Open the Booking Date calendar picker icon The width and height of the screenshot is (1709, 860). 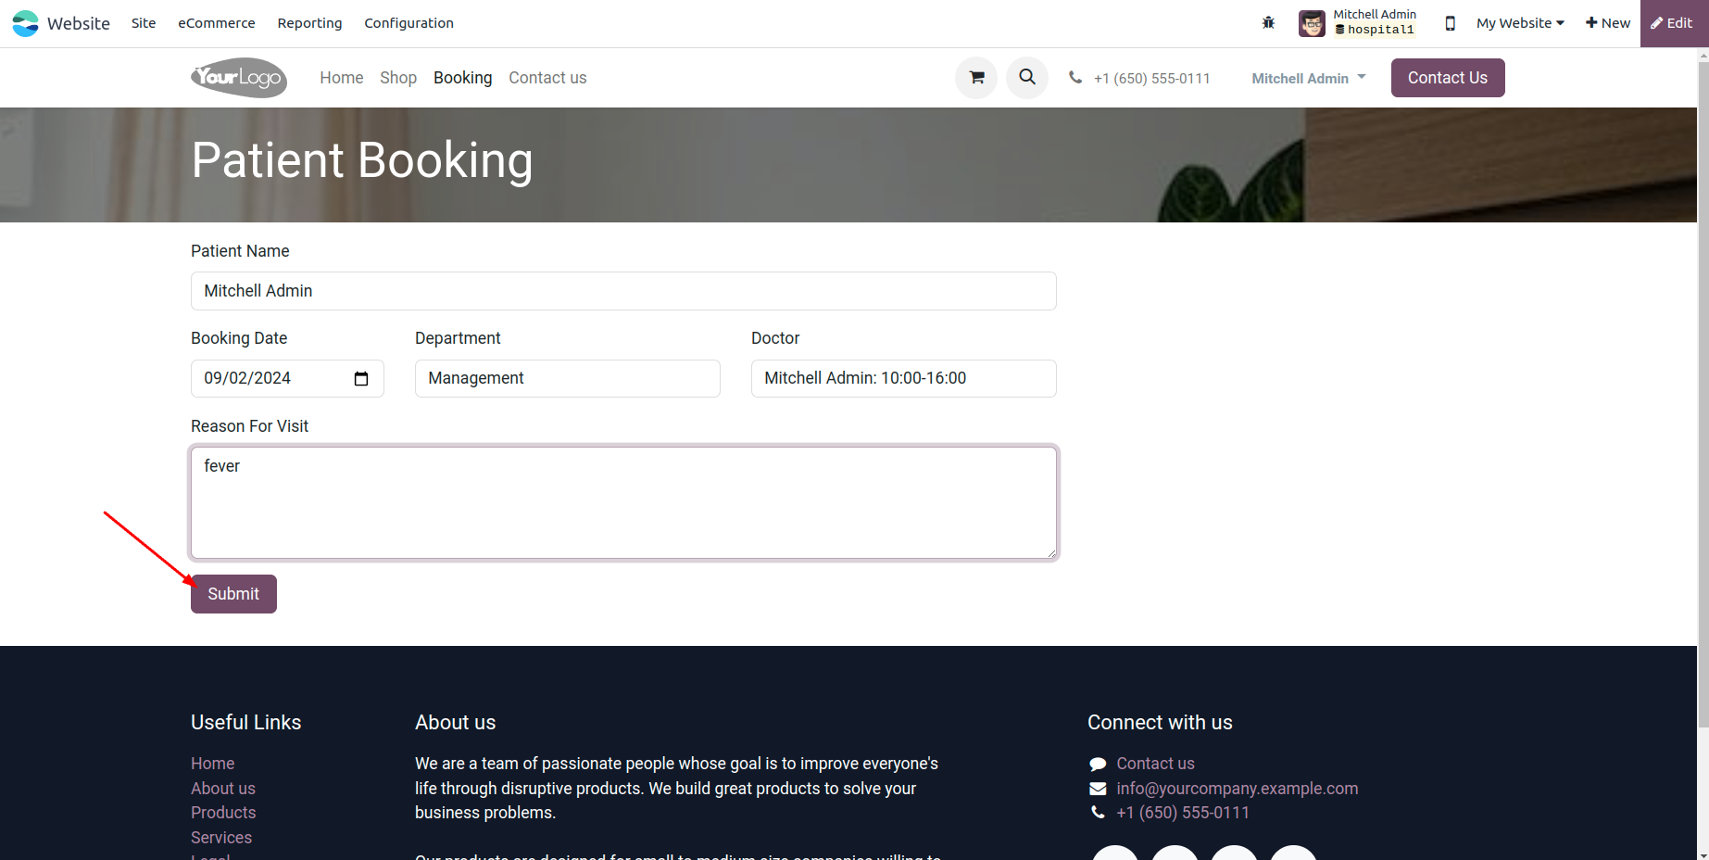[361, 378]
